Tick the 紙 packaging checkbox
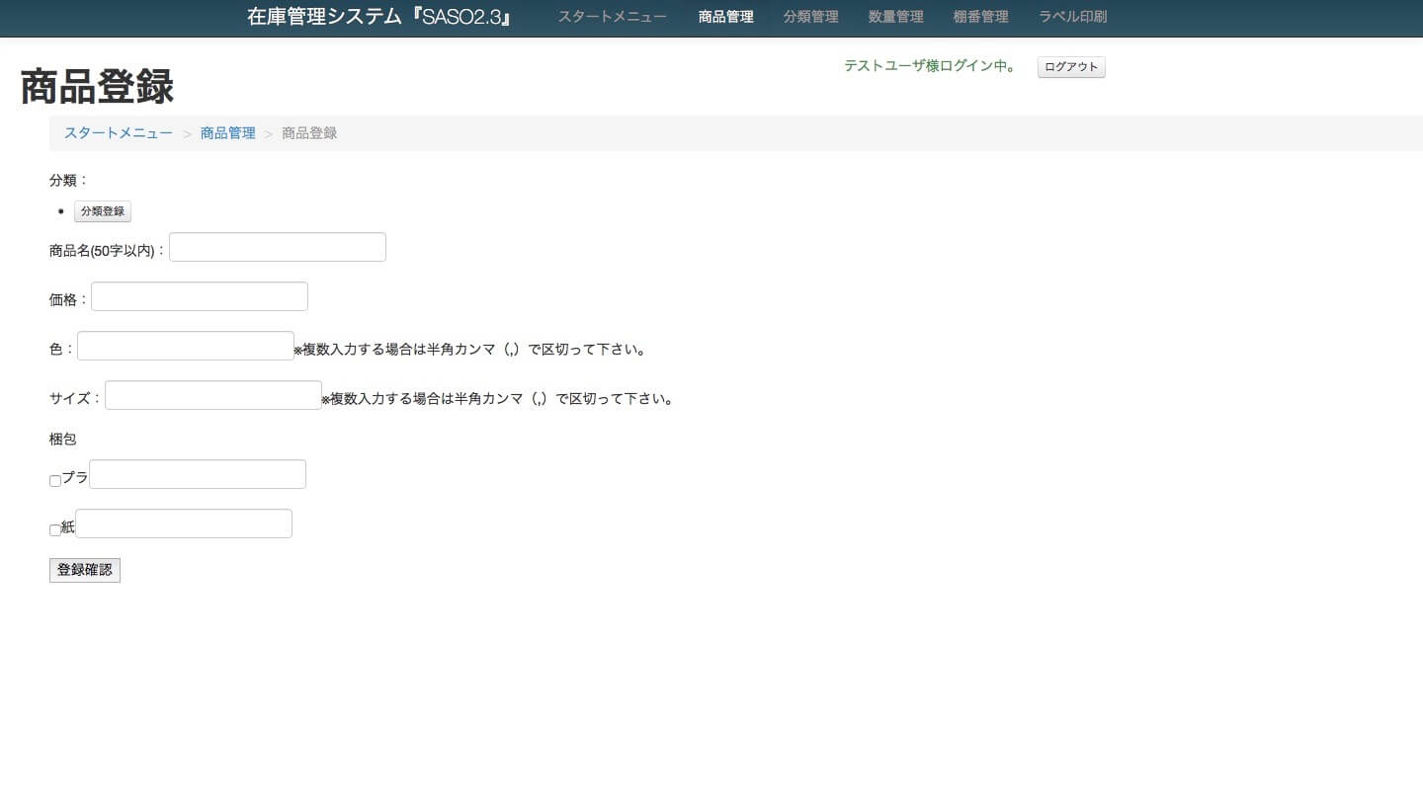This screenshot has width=1423, height=800. 55,530
